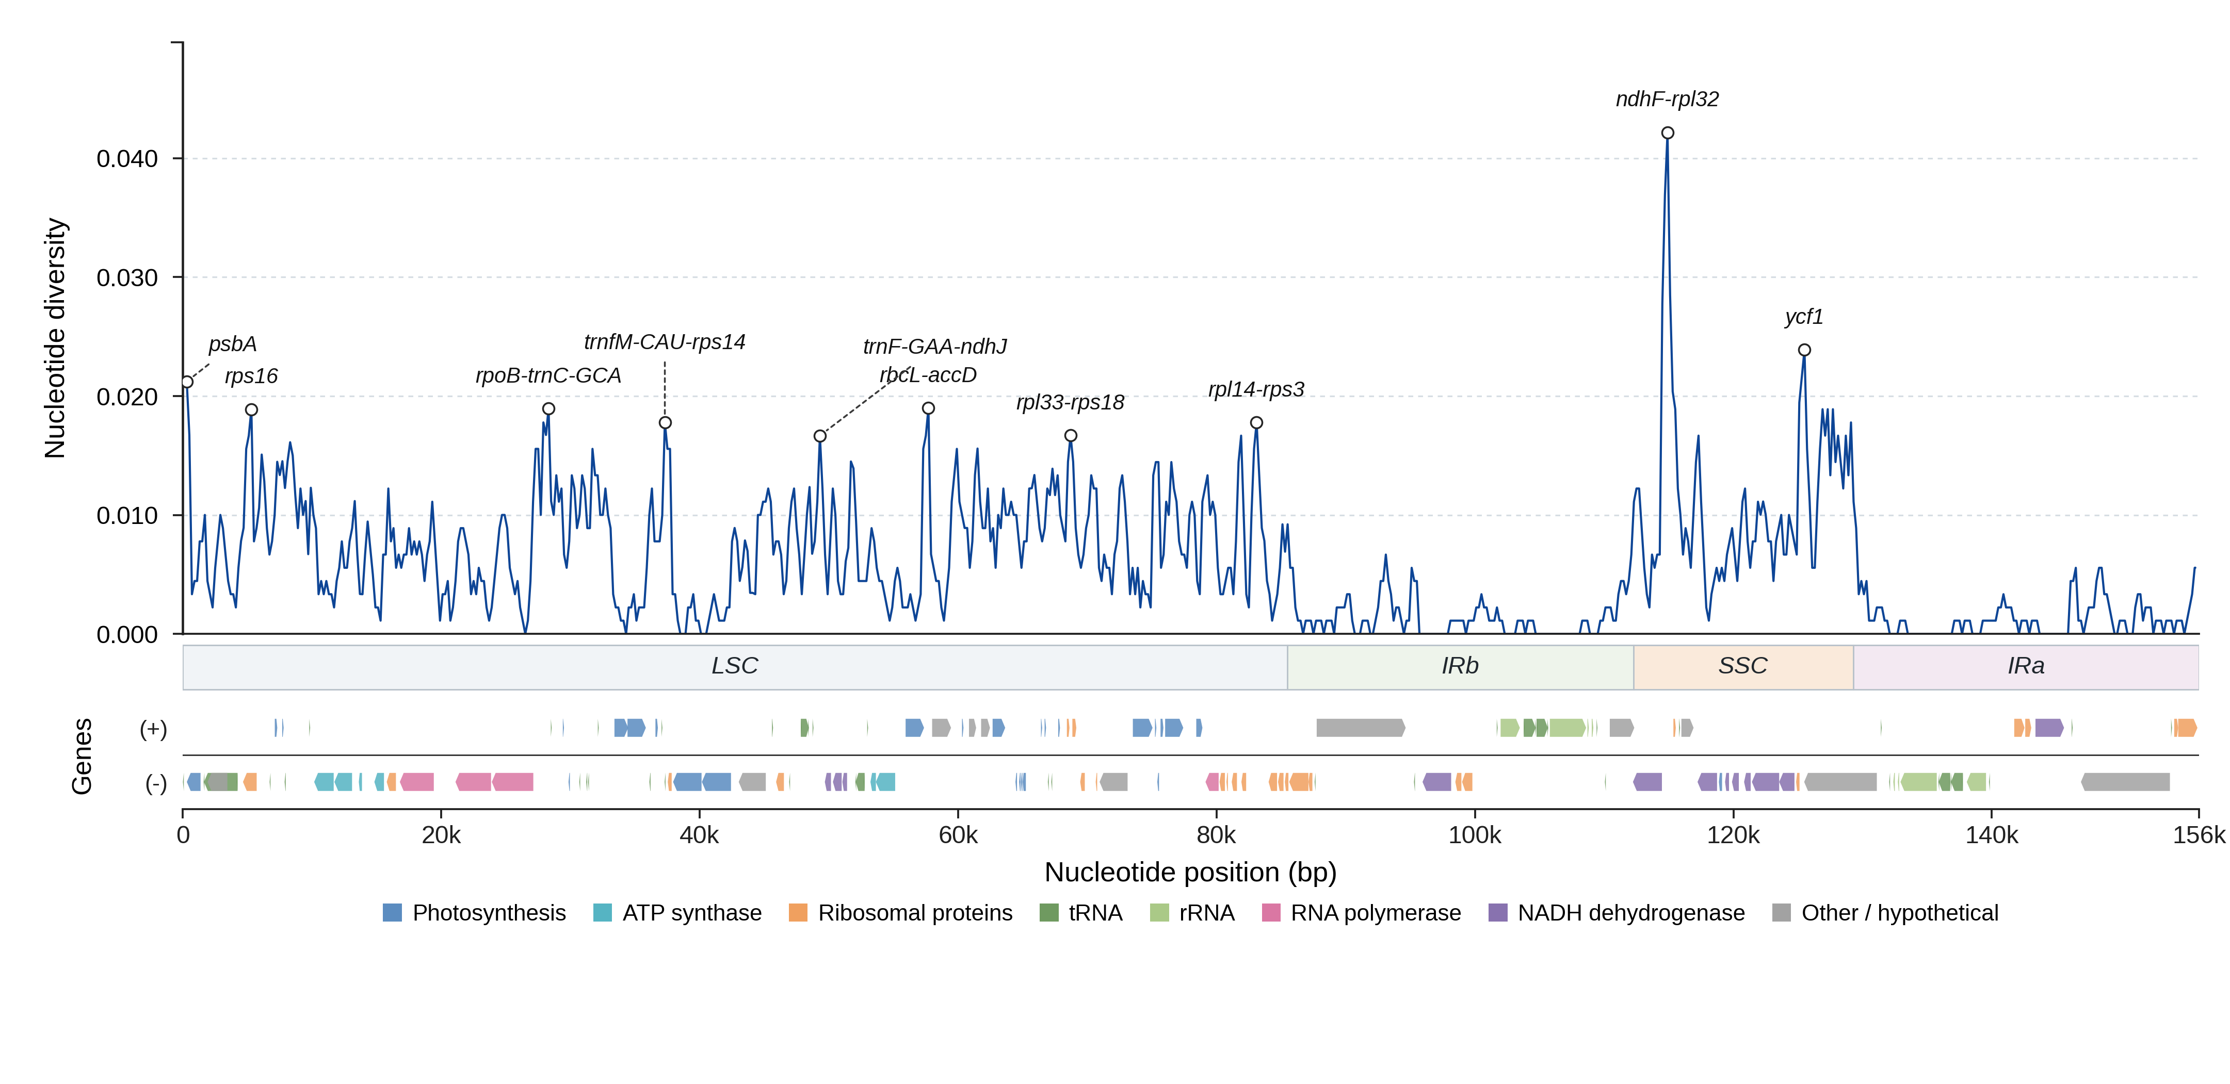Select the LSC region bar
The image size is (2230, 1084).
coord(735,666)
